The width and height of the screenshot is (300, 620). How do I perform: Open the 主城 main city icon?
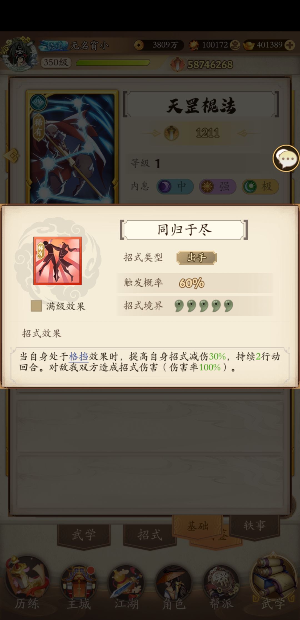point(79,586)
